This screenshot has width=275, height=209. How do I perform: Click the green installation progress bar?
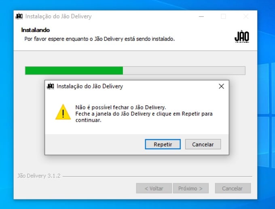coord(74,71)
